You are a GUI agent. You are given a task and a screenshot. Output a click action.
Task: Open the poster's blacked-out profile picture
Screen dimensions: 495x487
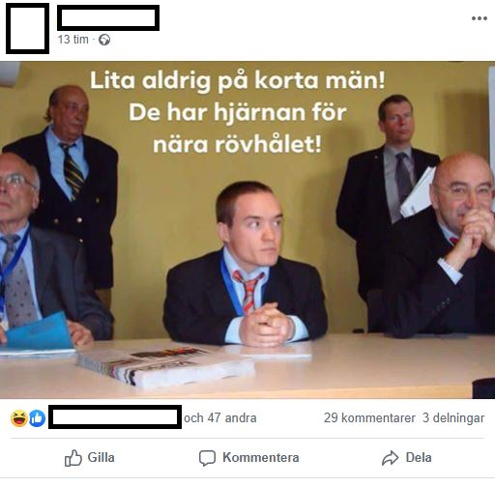(27, 28)
